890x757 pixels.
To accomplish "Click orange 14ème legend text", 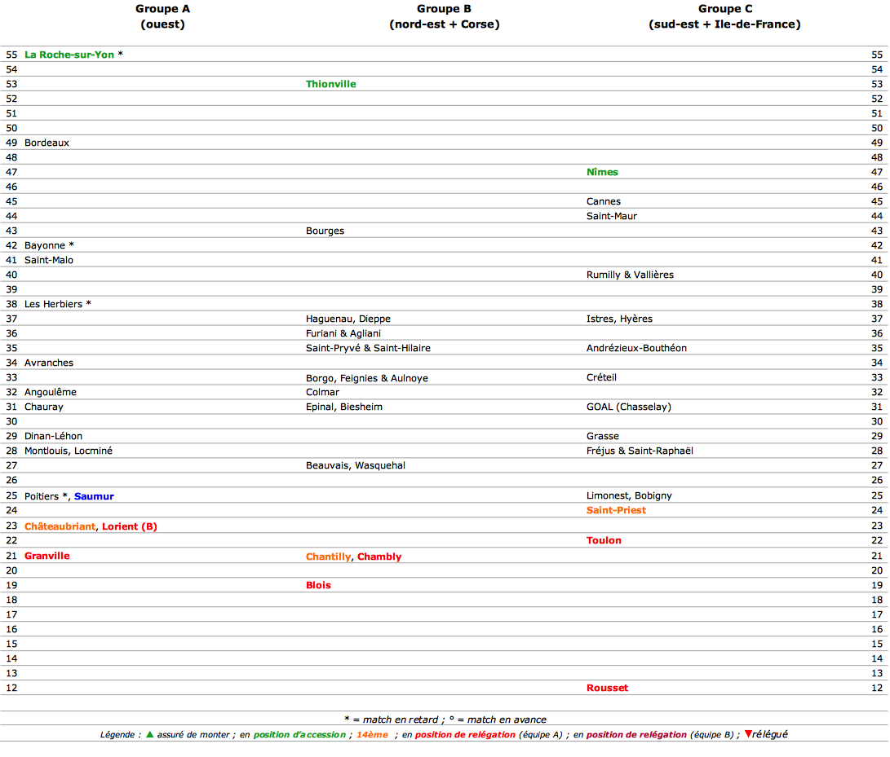I will (x=372, y=735).
